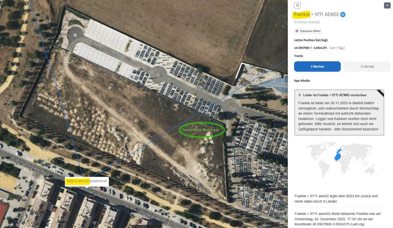Click the blue highlighted region on world map

338,155
